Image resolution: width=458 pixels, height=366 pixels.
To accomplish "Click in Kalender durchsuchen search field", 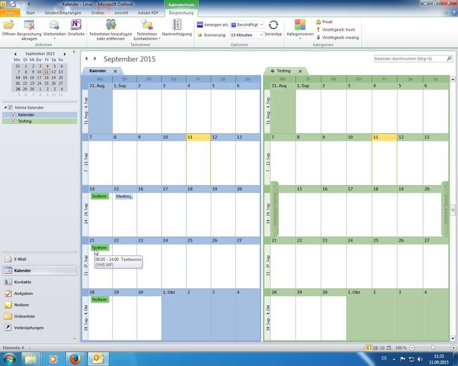I will click(410, 59).
